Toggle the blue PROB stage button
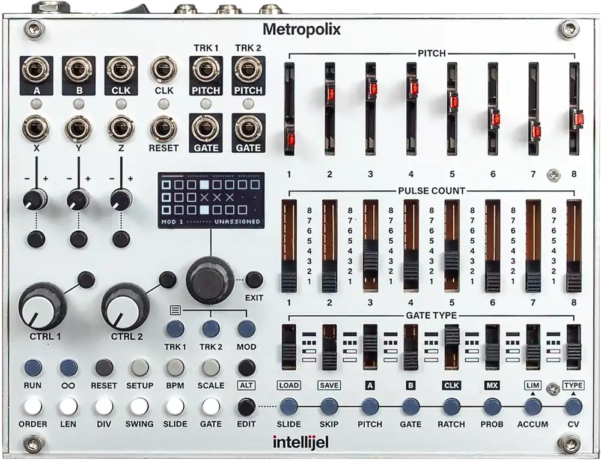This screenshot has height=460, width=601. click(492, 407)
